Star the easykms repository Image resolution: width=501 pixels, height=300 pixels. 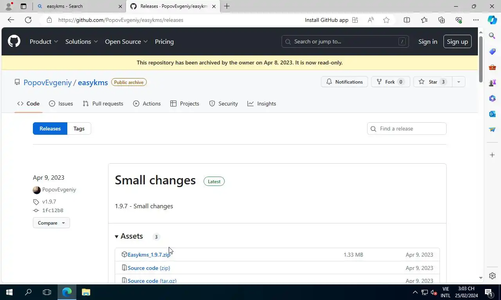point(433,82)
